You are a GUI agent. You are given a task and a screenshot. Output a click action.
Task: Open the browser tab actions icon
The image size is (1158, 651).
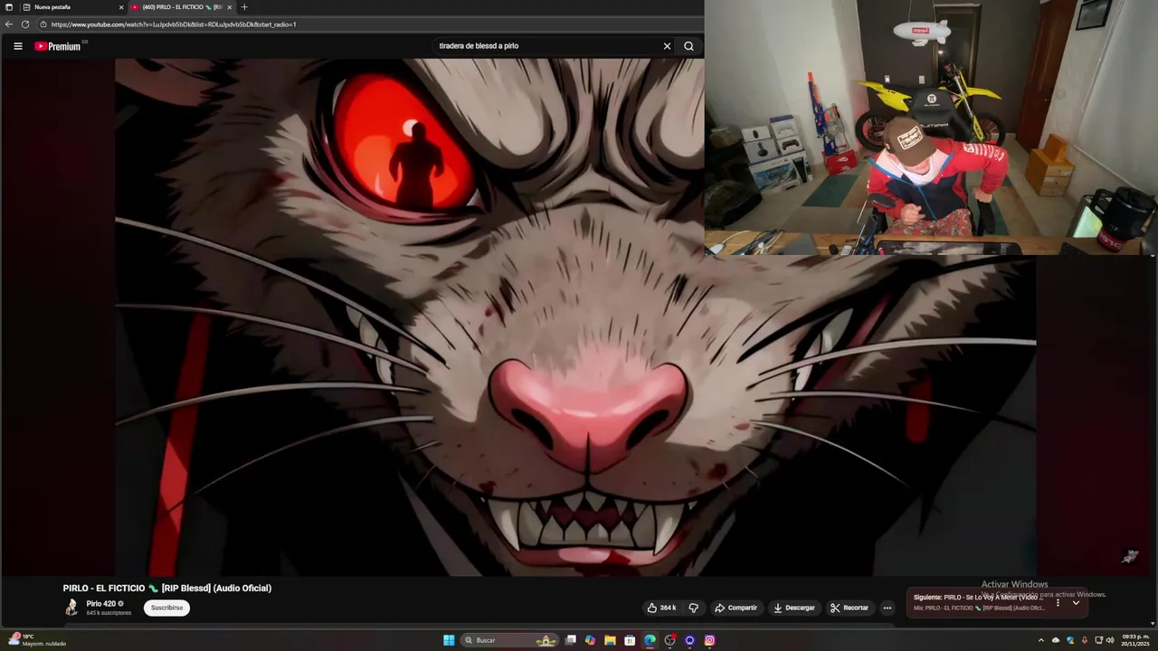9,7
